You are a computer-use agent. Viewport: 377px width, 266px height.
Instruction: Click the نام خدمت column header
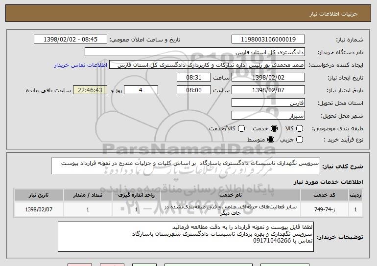230,195
